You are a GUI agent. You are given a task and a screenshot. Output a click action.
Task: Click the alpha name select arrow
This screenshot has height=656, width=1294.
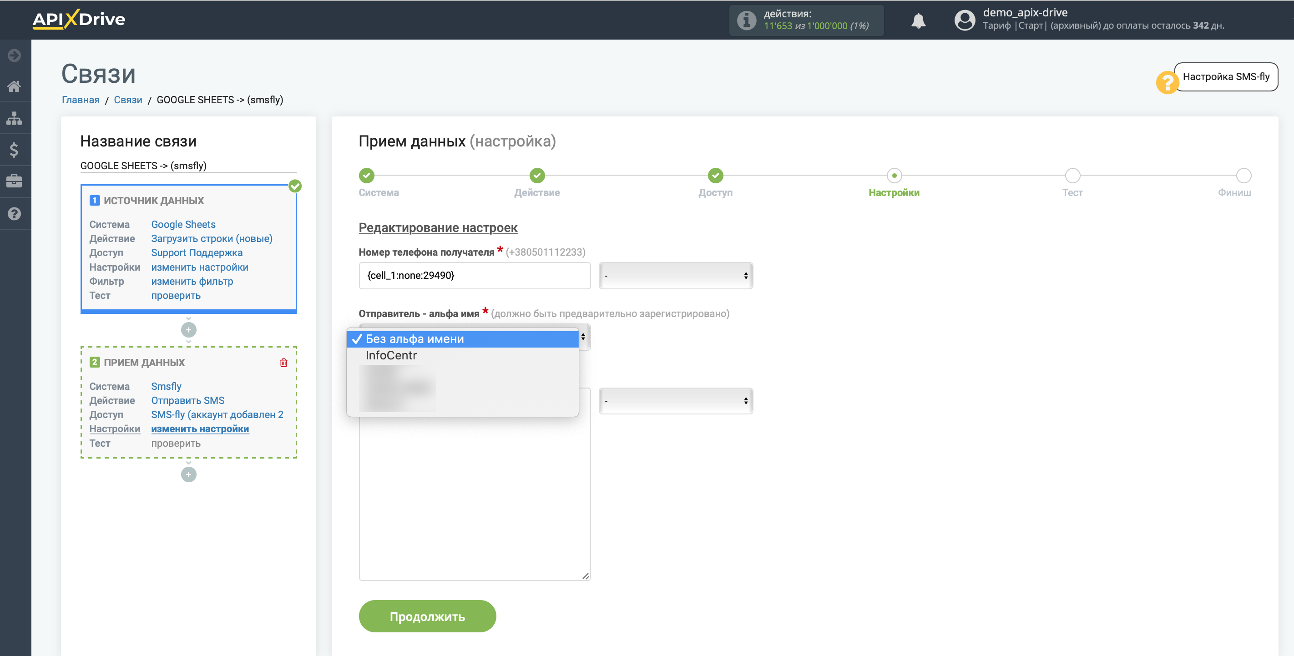(584, 337)
